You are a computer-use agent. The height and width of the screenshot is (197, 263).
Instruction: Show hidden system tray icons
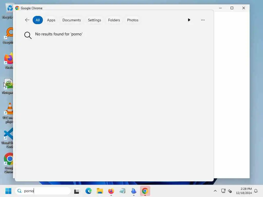coord(215,191)
